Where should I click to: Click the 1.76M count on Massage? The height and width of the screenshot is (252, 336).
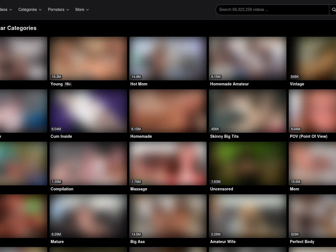point(136,182)
